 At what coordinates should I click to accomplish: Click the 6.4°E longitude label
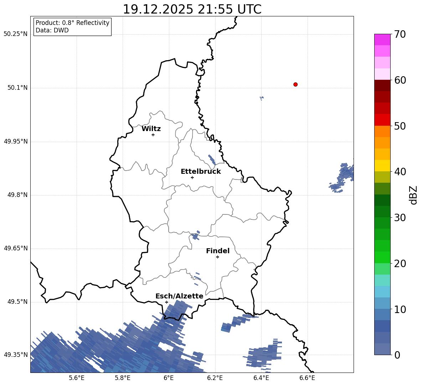pyautogui.click(x=261, y=378)
